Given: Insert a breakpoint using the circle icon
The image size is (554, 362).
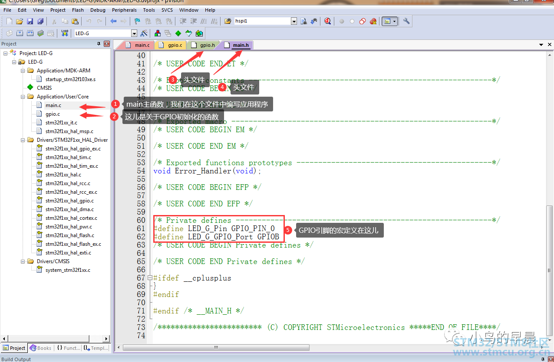Looking at the screenshot, I should (342, 21).
